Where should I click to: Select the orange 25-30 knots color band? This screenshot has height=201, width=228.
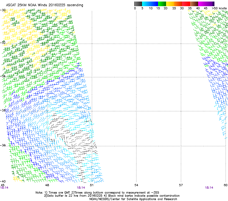pos(178,4)
